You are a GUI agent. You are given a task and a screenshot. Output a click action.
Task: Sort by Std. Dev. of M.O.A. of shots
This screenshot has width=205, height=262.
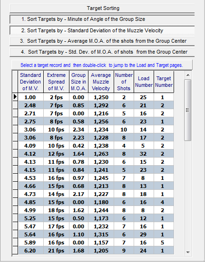tap(102, 52)
